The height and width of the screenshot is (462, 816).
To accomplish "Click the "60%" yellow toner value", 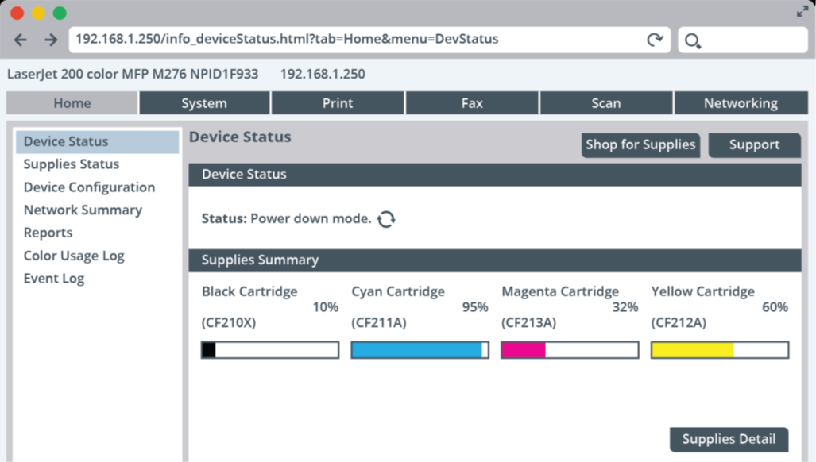I will click(x=775, y=308).
